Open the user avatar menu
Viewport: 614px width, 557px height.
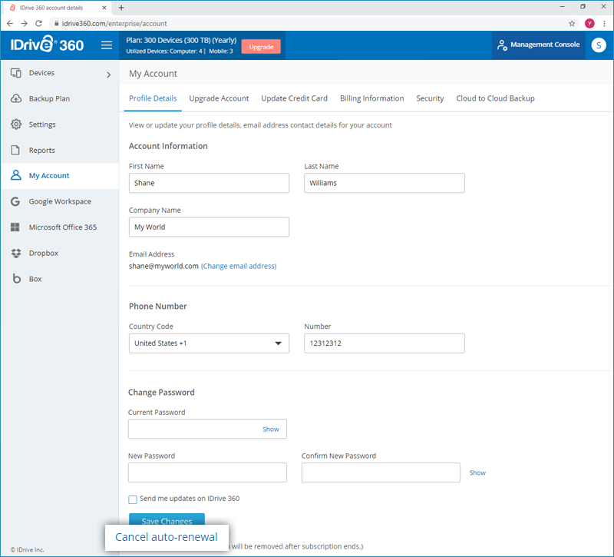coord(599,45)
